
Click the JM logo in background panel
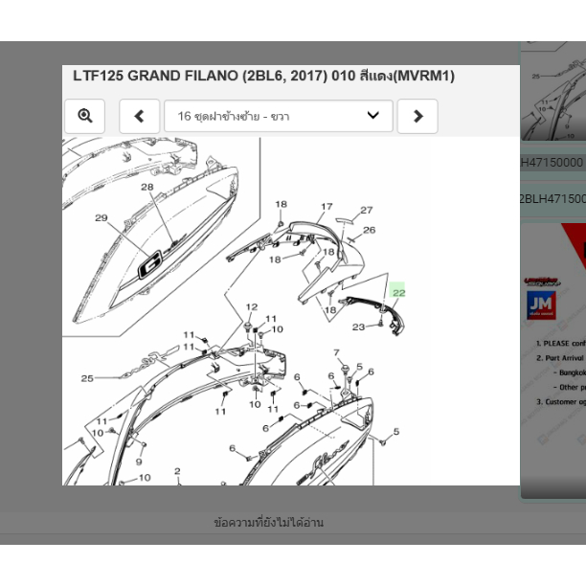click(x=541, y=305)
